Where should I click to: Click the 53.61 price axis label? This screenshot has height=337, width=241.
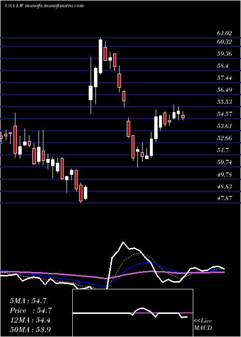coord(225,126)
